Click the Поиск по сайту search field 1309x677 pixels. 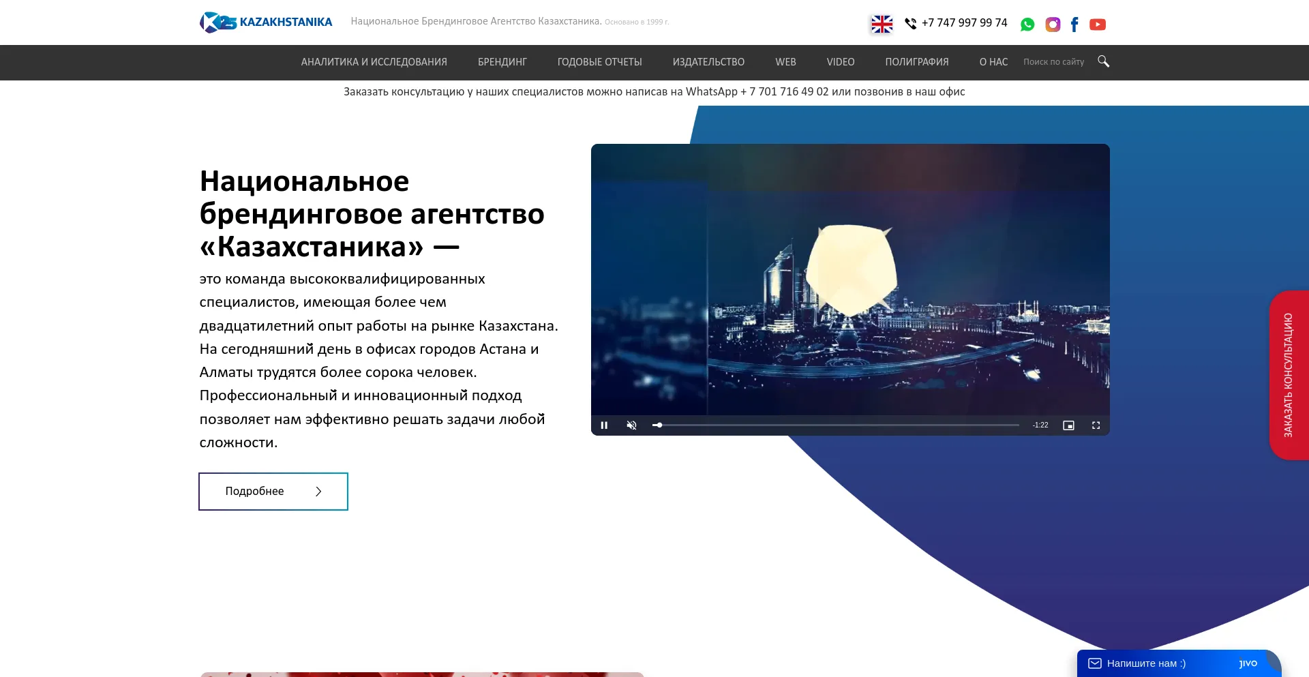1055,62
